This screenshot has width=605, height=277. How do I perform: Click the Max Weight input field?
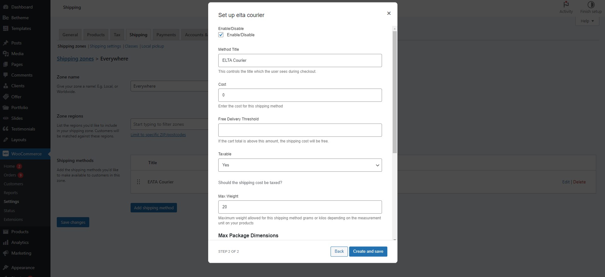point(300,207)
